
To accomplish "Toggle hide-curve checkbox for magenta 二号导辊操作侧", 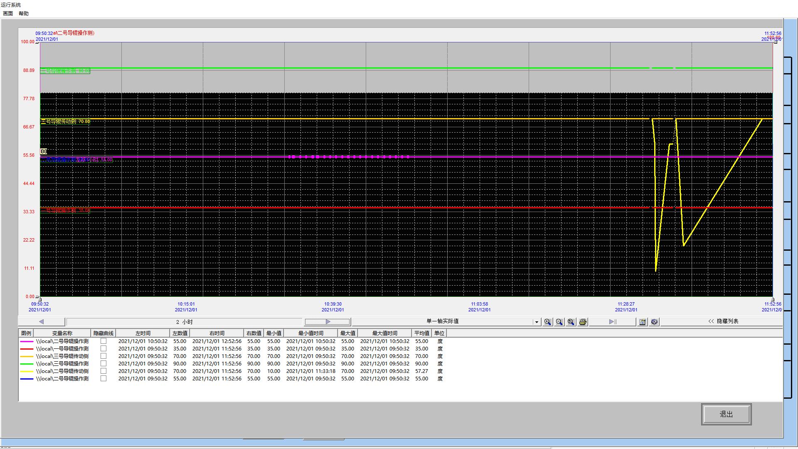I will click(x=103, y=341).
